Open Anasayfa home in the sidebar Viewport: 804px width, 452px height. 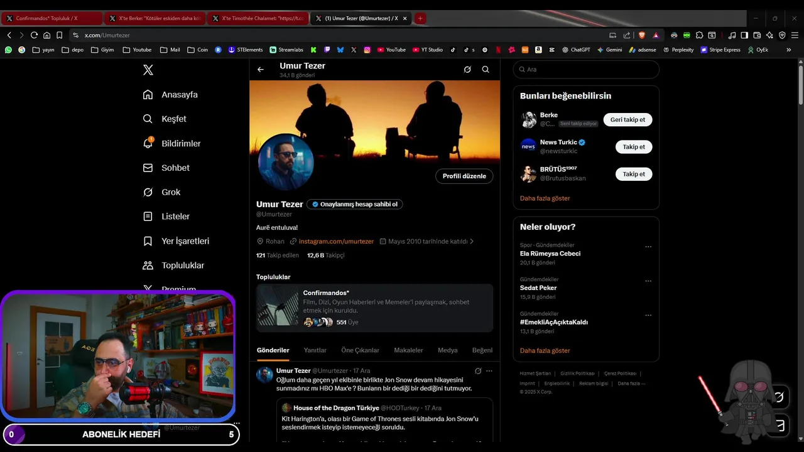pyautogui.click(x=170, y=95)
